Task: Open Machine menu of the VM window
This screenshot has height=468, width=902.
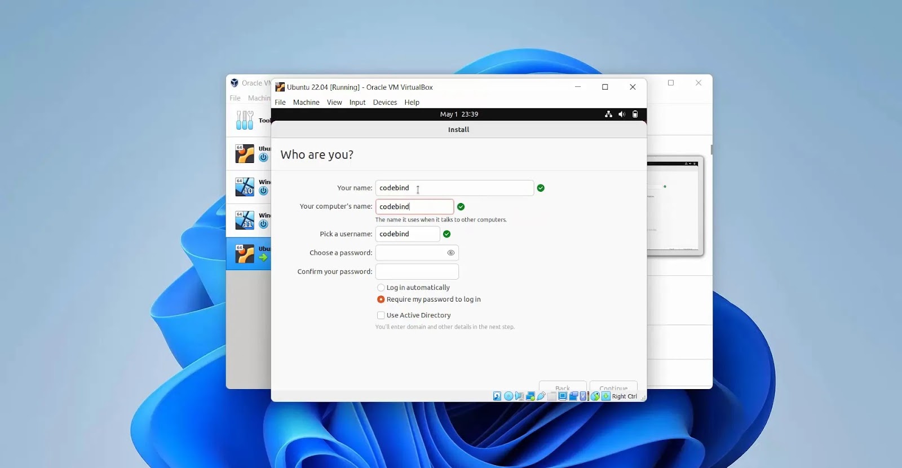Action: pos(306,102)
